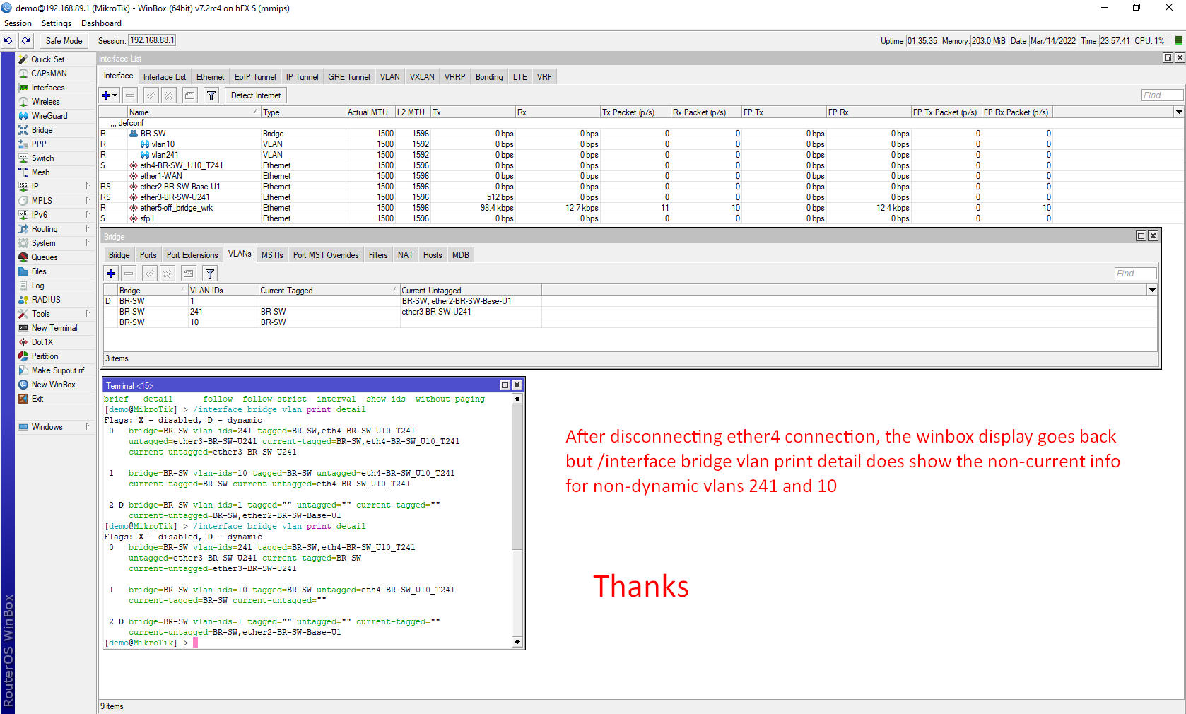The width and height of the screenshot is (1186, 714).
Task: Switch to Ethernet tab in Interface List
Action: (x=210, y=77)
